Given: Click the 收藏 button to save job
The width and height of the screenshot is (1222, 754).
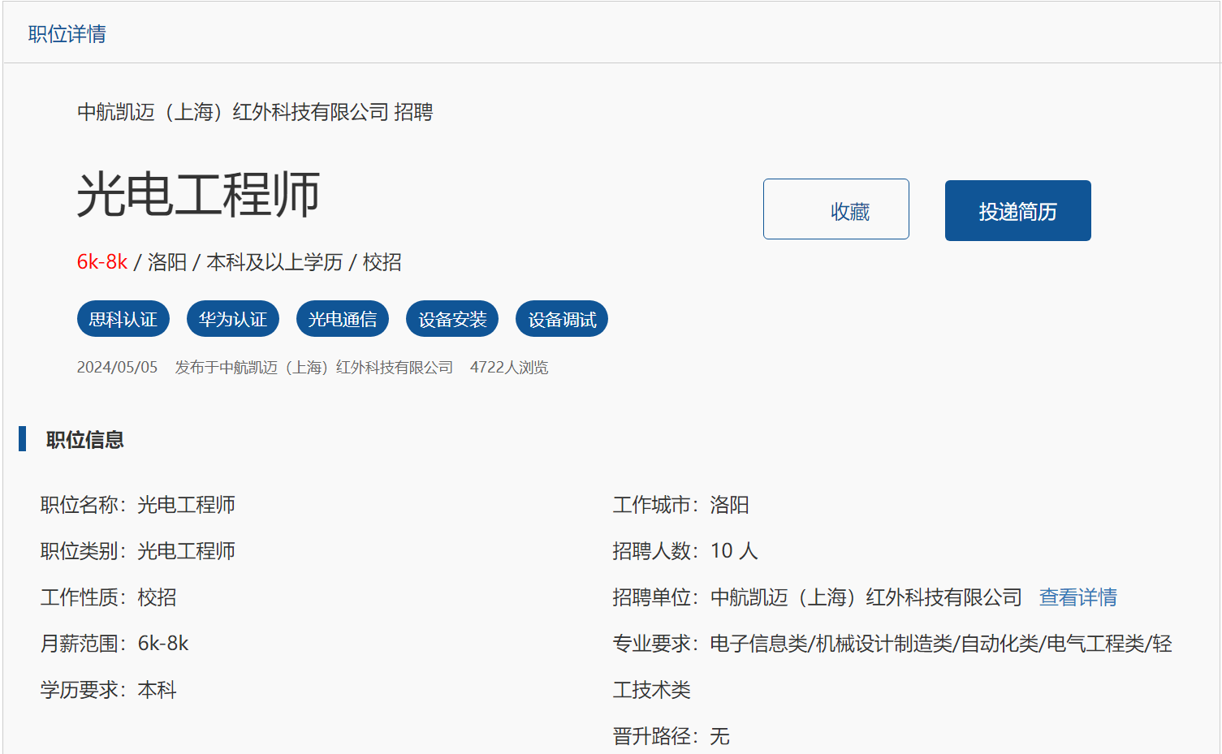Looking at the screenshot, I should [x=836, y=209].
